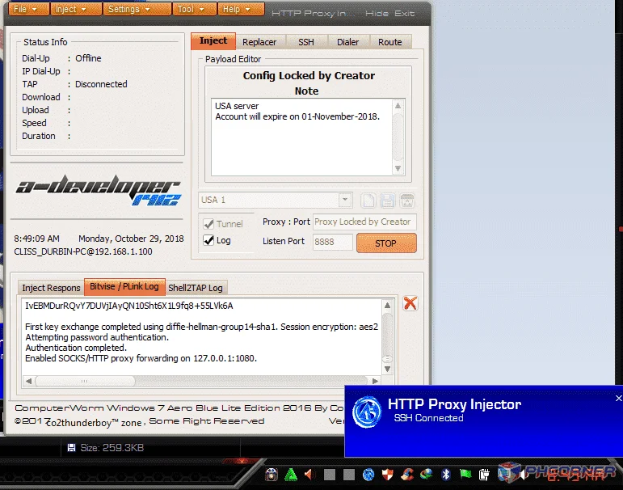Click the a-developer logo image
The height and width of the screenshot is (490, 623).
coord(98,190)
